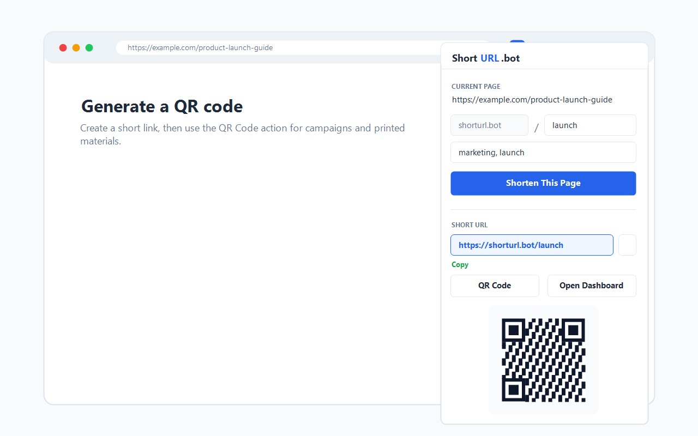Screen dimensions: 698x436
Task: Click the red close window dot
Action: (63, 48)
